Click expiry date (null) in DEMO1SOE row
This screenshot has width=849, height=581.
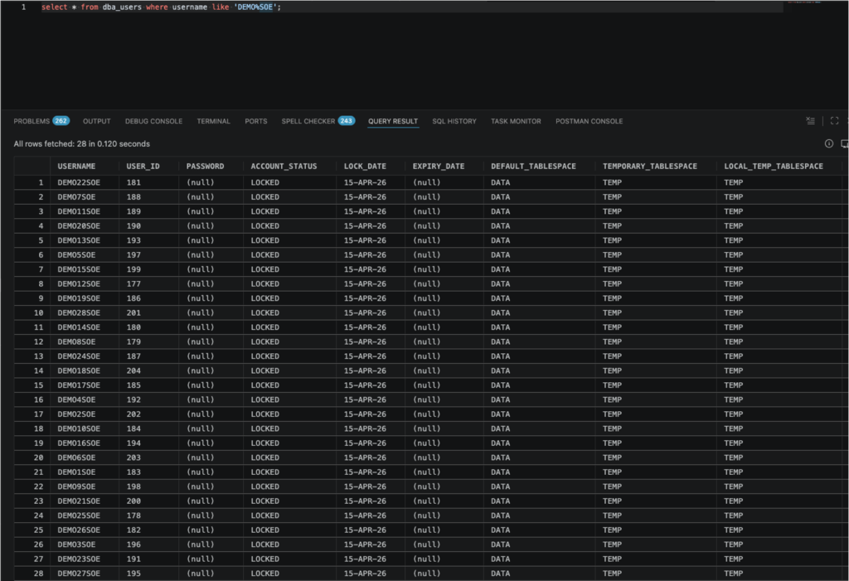444,472
